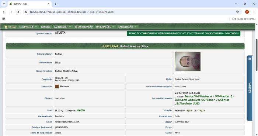
Task: Click the brown Marrom belt swatch
Action: pos(57,87)
